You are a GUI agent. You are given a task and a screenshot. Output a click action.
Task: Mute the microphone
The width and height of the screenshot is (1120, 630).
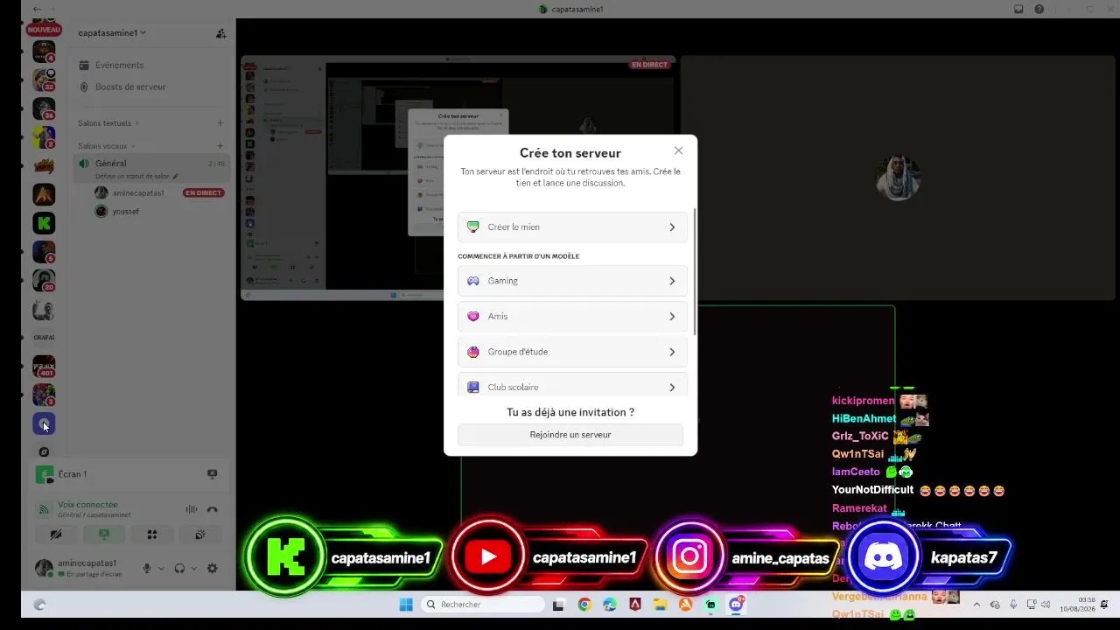(147, 569)
